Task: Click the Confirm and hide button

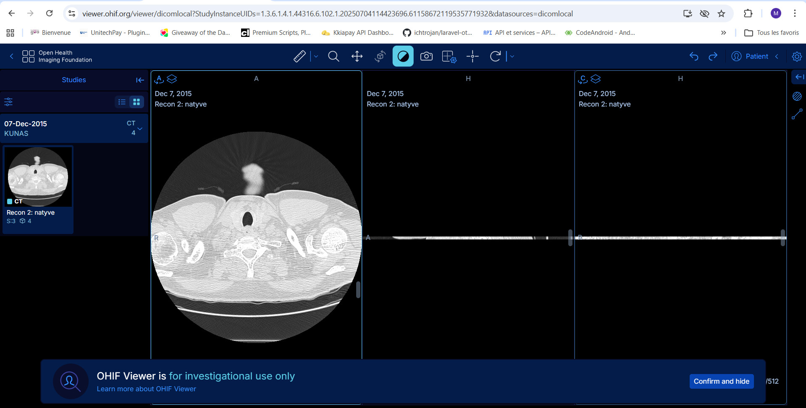Action: pyautogui.click(x=721, y=381)
